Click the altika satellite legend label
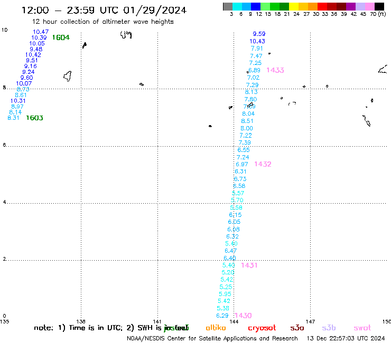Screen dimensions: 391x343 point(216,328)
